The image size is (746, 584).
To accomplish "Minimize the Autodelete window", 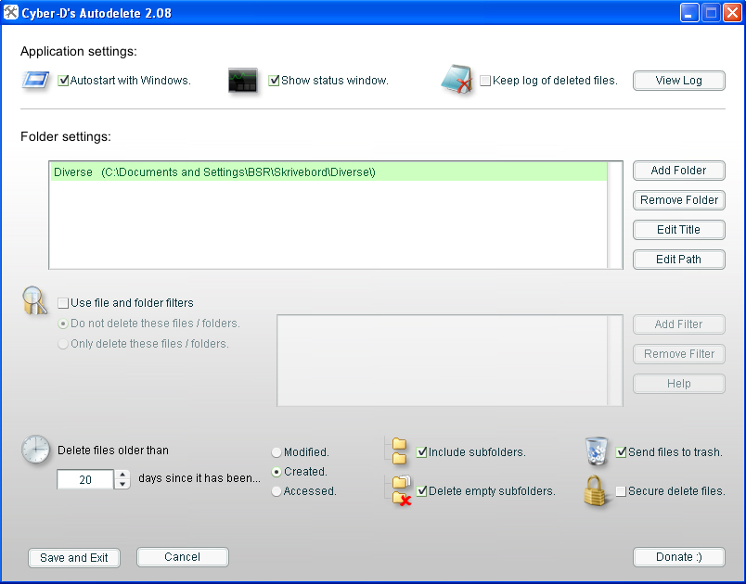I will click(688, 13).
